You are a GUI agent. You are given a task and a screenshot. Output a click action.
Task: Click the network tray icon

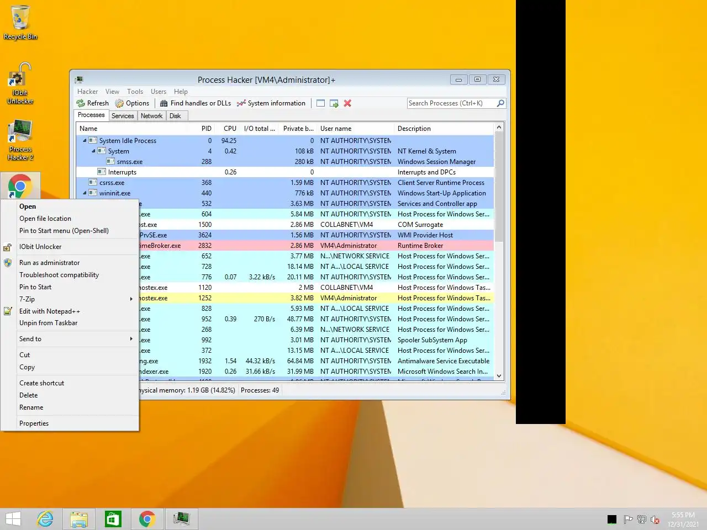coord(642,520)
